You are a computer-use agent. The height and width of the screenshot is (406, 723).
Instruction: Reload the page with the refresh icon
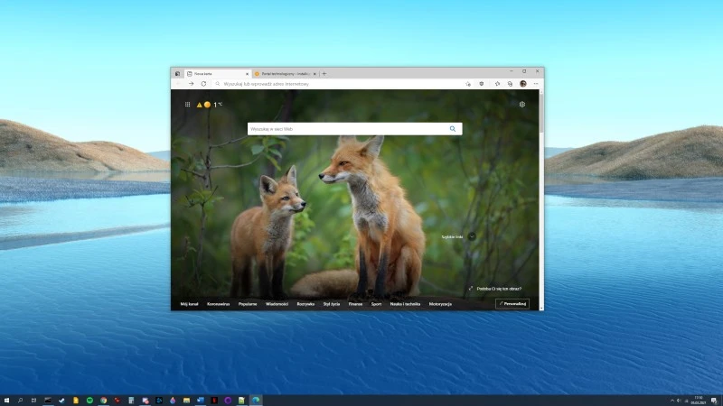(203, 84)
